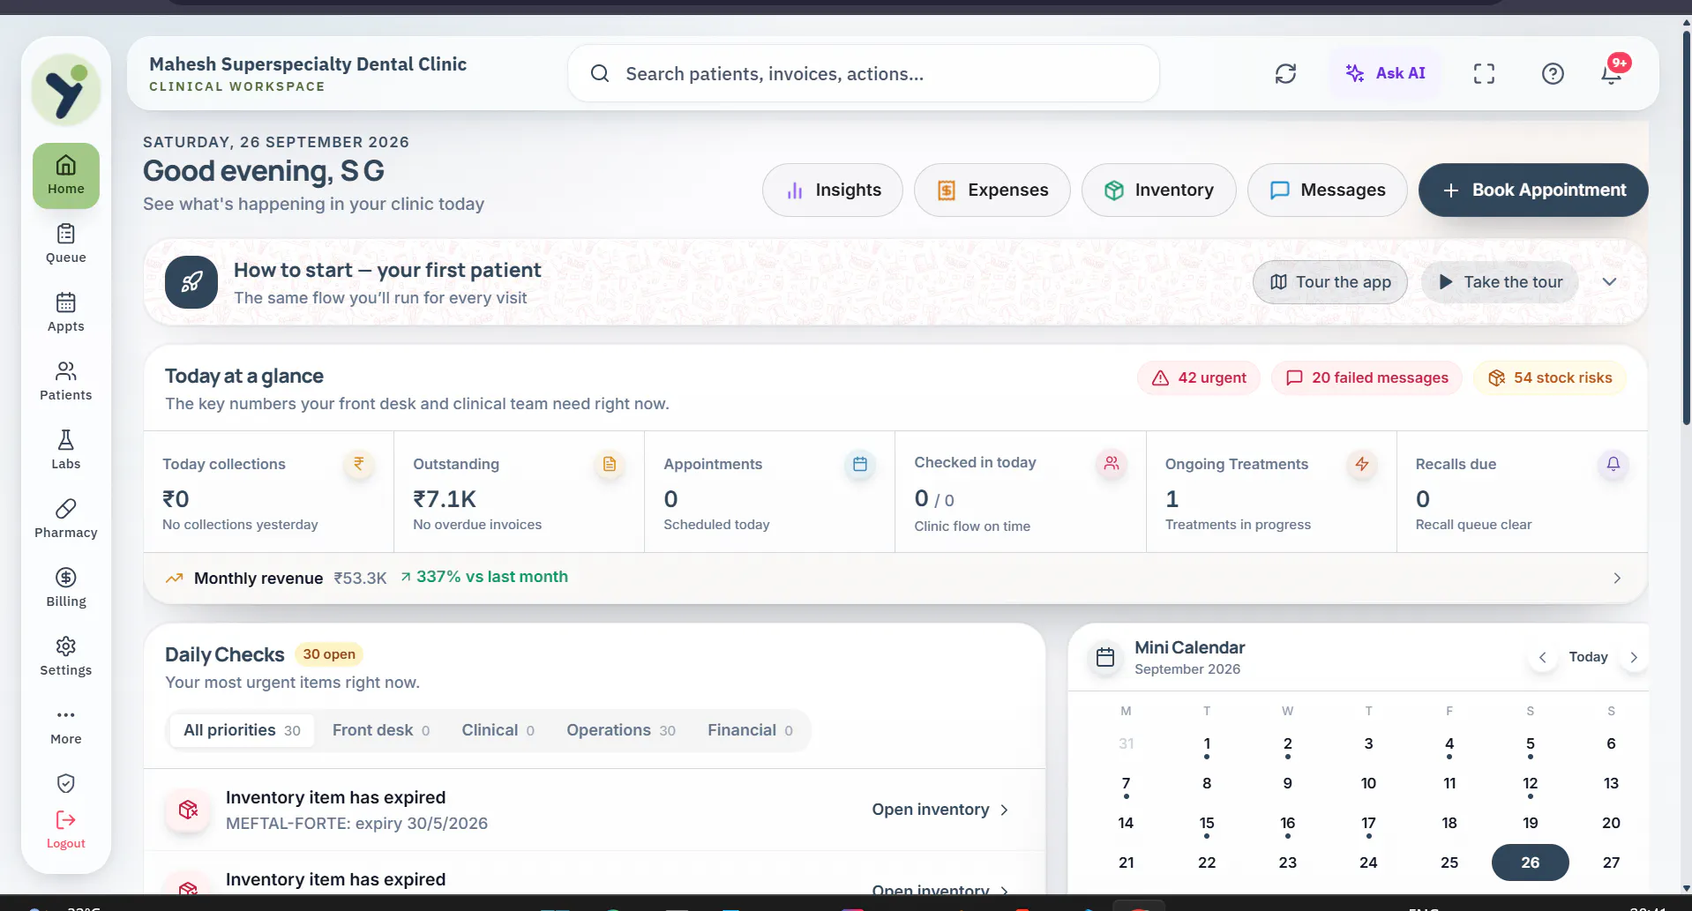
Task: Click the clinic logo icon
Action: (66, 90)
